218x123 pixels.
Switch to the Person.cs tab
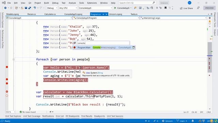click(32, 14)
